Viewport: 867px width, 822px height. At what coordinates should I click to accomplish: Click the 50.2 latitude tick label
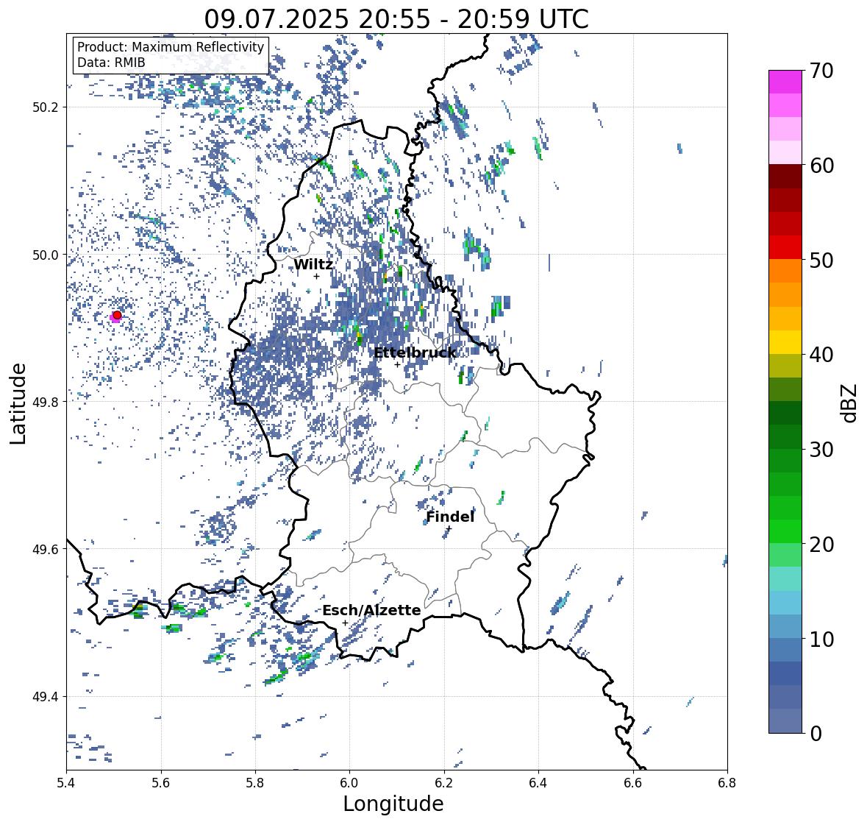46,107
